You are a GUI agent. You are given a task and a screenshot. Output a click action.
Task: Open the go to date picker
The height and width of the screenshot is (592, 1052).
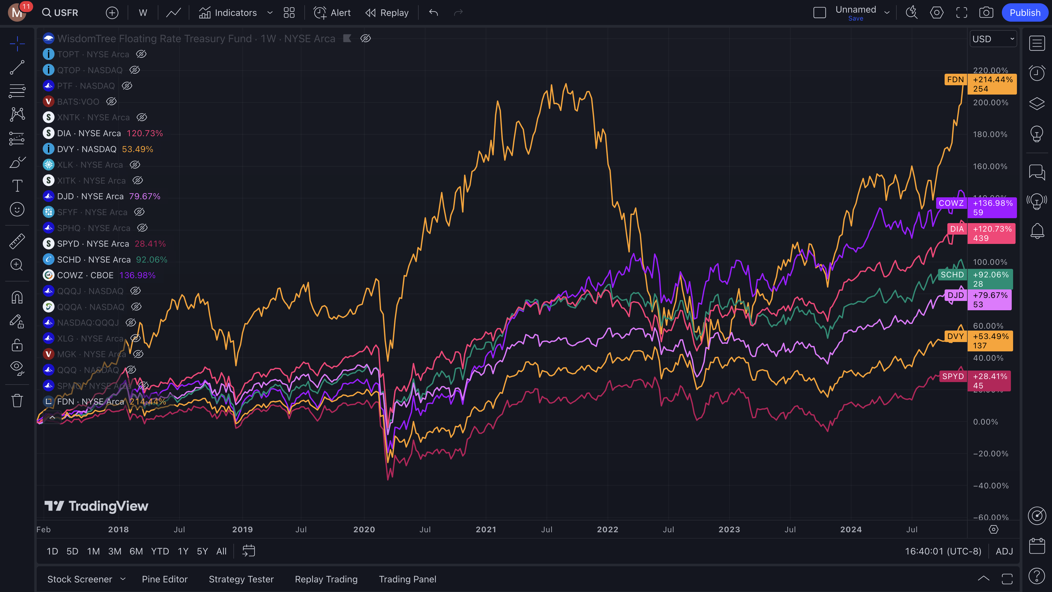pos(249,551)
